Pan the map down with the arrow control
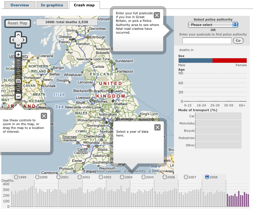 click(18, 45)
